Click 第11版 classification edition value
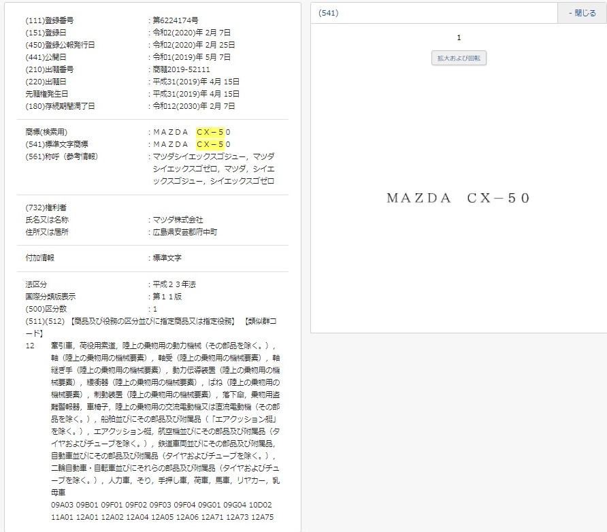Viewport: 607px width, 532px height. [167, 297]
